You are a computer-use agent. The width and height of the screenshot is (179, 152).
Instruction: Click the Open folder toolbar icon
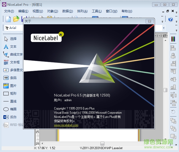tap(16, 19)
